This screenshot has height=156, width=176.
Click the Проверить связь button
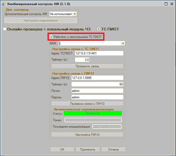[x=87, y=66]
